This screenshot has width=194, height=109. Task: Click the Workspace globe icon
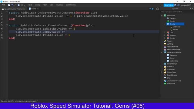click(165, 15)
